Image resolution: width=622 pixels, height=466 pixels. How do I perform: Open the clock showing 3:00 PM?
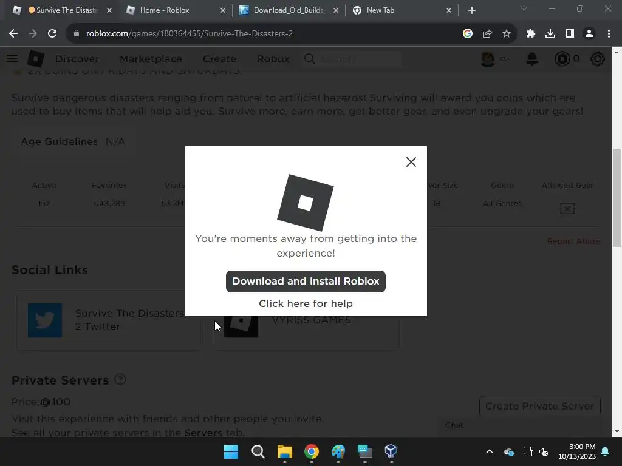(x=577, y=451)
